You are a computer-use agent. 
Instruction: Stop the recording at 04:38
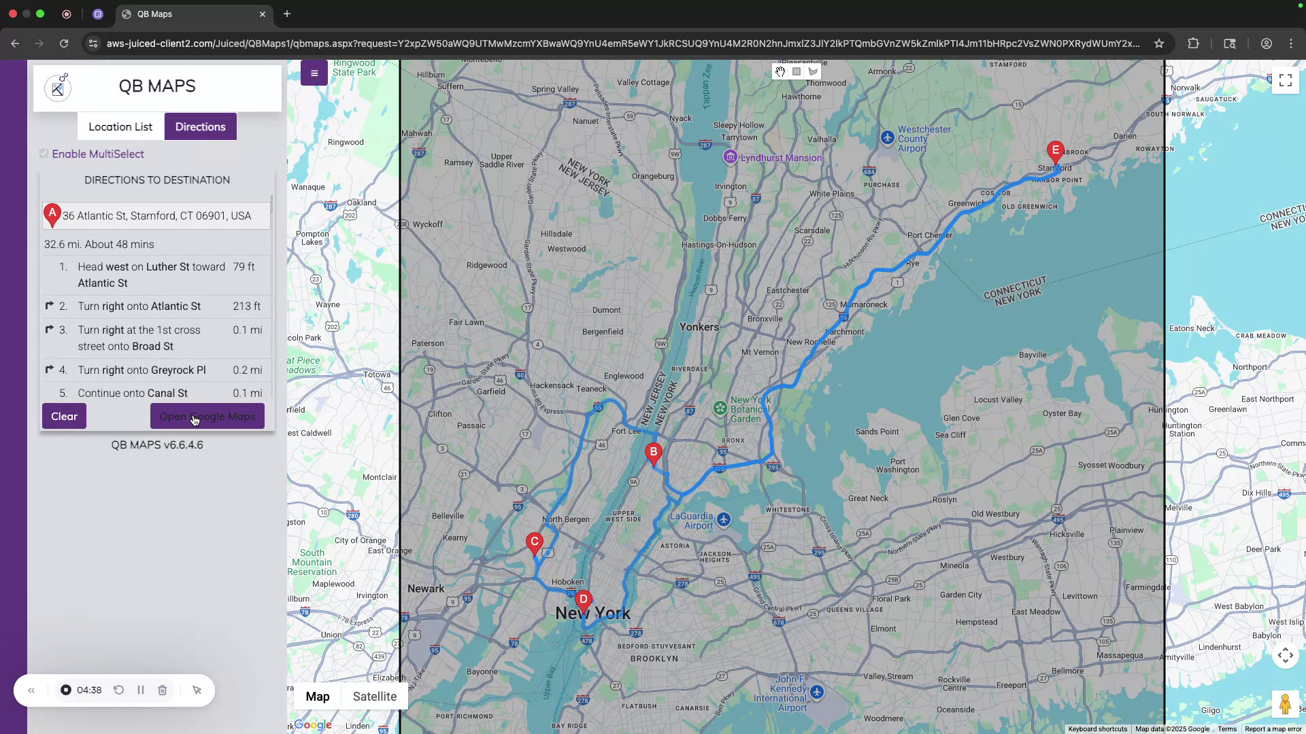[x=65, y=690]
